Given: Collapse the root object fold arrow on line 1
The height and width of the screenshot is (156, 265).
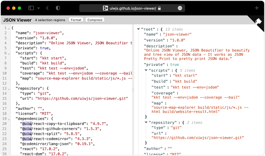Looking at the screenshot, I should (9, 29).
